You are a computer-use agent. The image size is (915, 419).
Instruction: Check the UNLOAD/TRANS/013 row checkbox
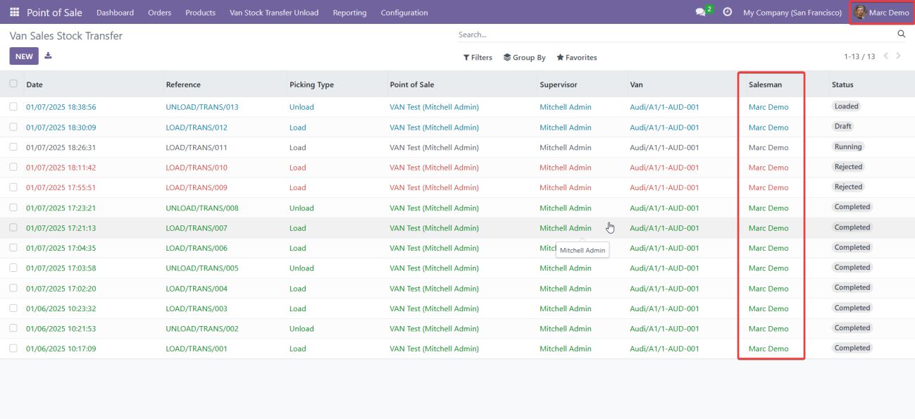click(13, 107)
